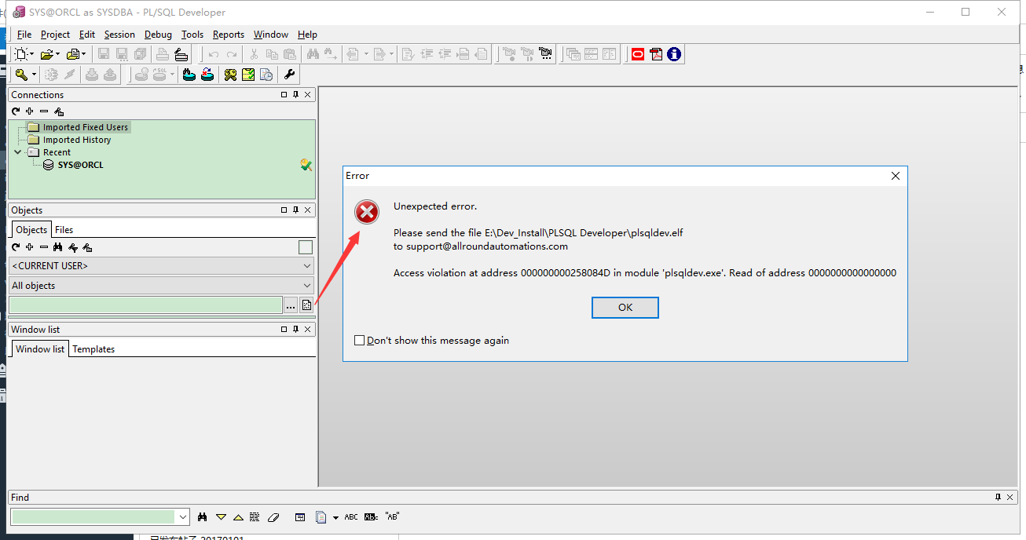Viewport: 1026px width, 540px height.
Task: Open the File menu
Action: [24, 35]
